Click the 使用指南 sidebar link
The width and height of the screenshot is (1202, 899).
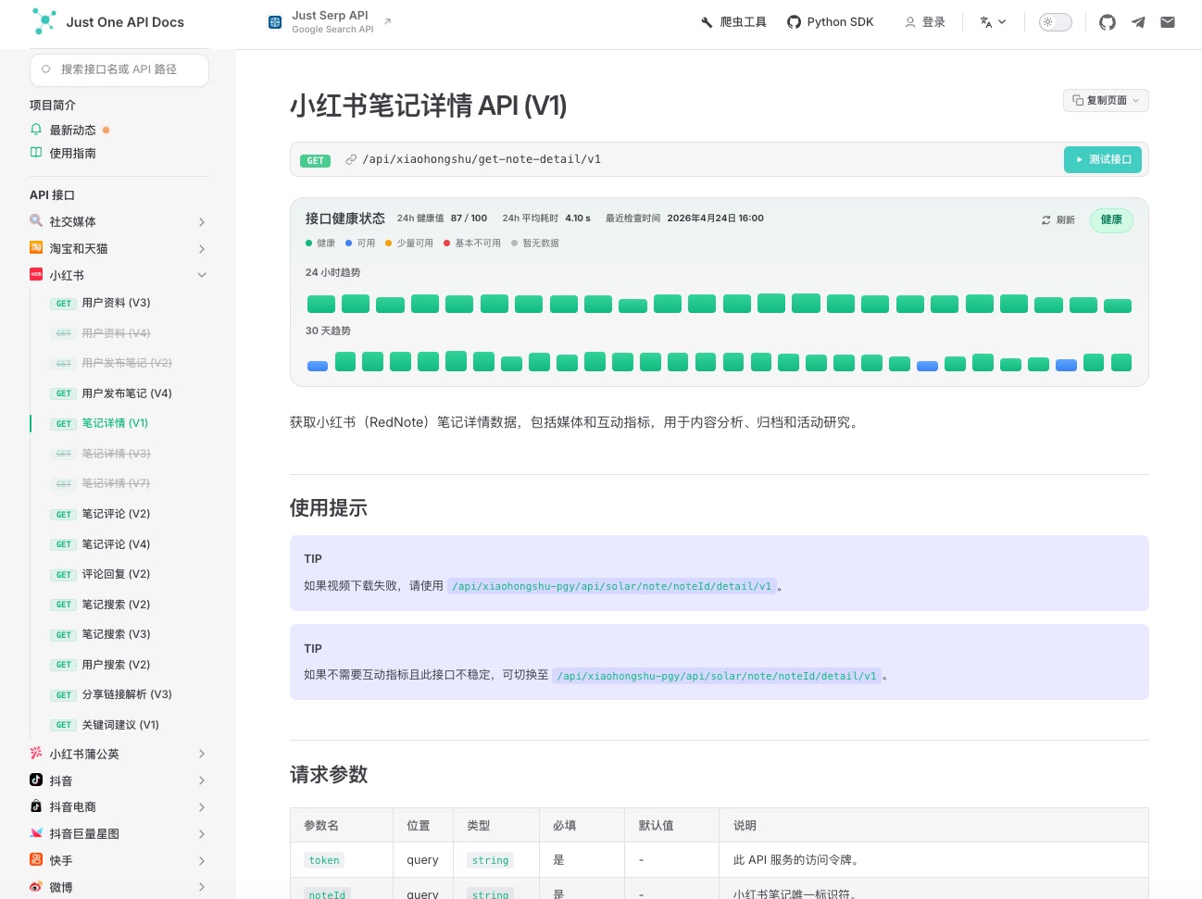point(72,154)
